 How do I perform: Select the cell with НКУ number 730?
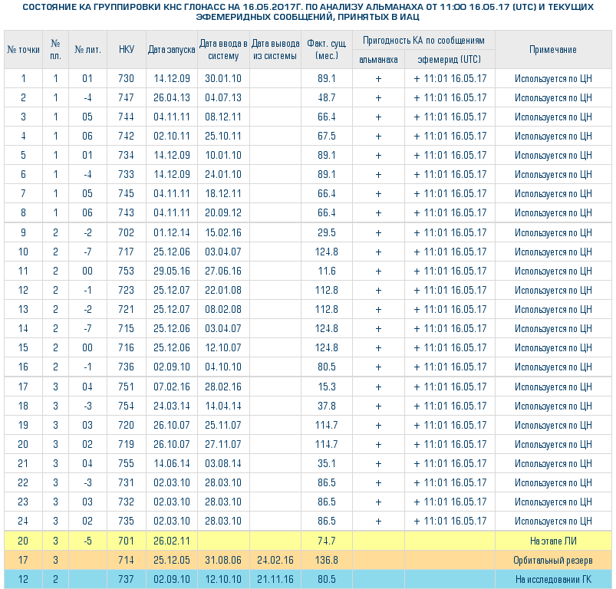click(x=126, y=78)
